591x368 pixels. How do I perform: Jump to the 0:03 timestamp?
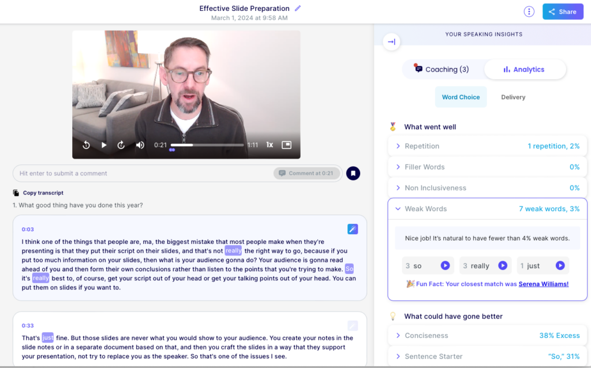28,230
